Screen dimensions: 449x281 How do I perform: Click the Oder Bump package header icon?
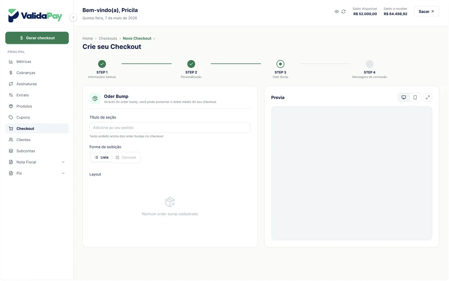pyautogui.click(x=95, y=99)
